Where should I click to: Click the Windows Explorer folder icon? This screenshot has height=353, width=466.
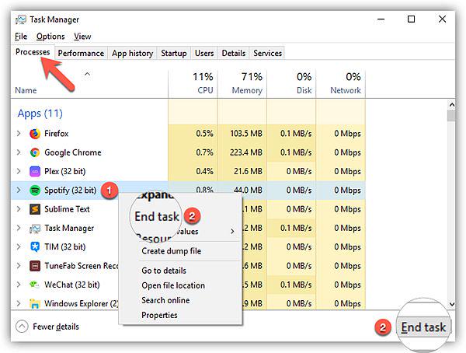[x=35, y=303]
